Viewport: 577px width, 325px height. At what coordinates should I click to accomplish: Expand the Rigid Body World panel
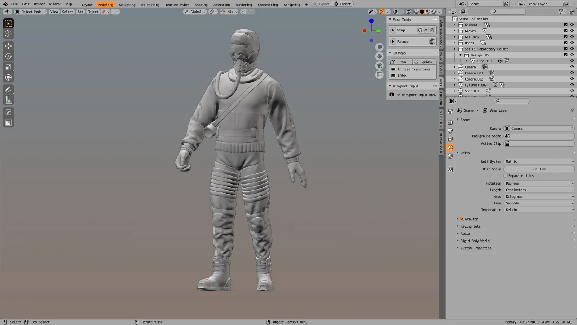point(475,241)
